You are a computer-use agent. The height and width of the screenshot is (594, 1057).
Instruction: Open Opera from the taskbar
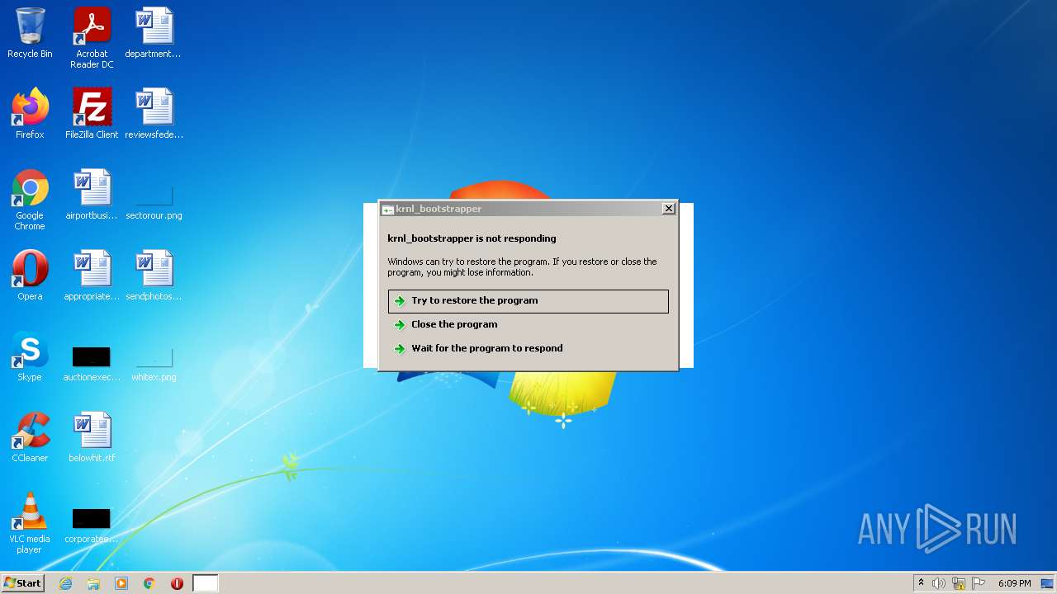click(x=177, y=583)
